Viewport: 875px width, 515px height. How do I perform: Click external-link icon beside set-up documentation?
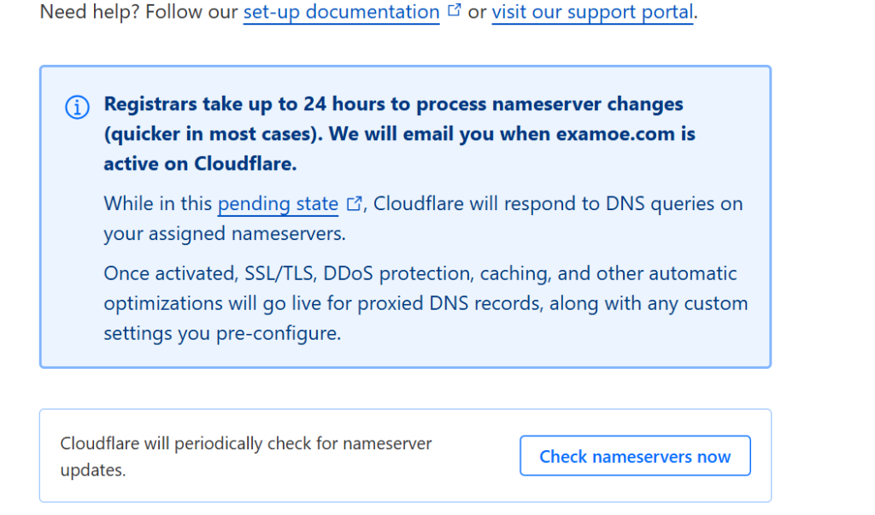[x=455, y=12]
